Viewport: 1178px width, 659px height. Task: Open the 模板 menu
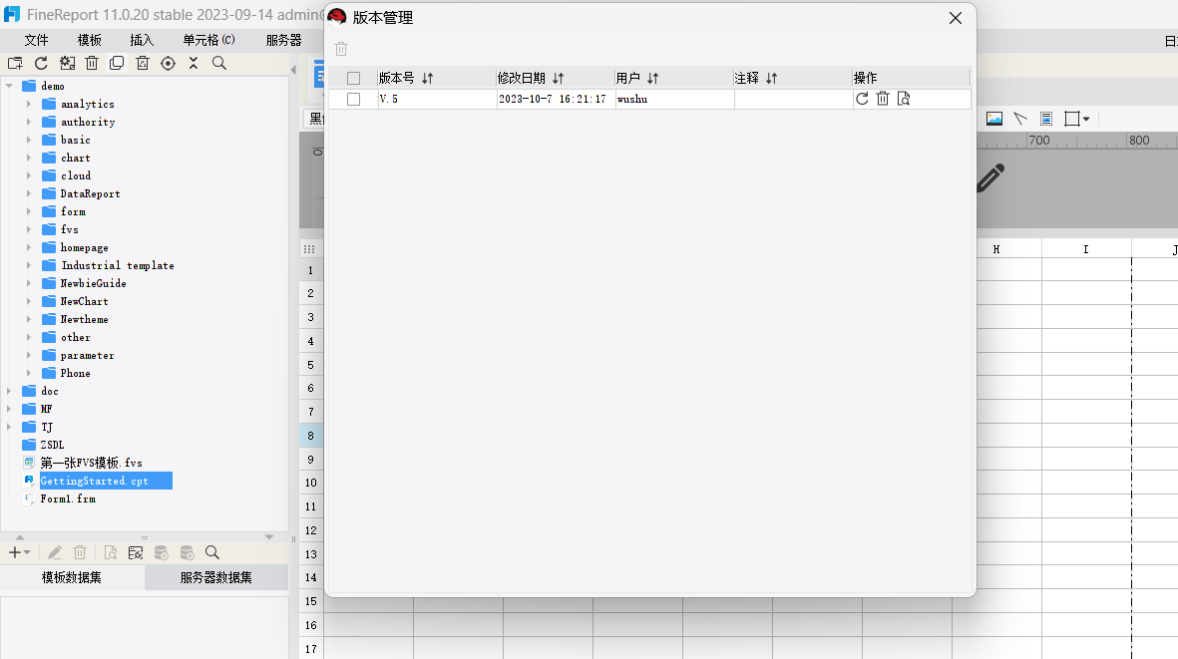90,40
